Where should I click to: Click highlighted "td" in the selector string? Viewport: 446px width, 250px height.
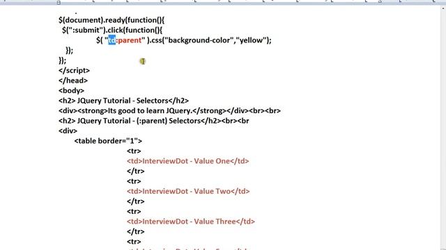112,40
